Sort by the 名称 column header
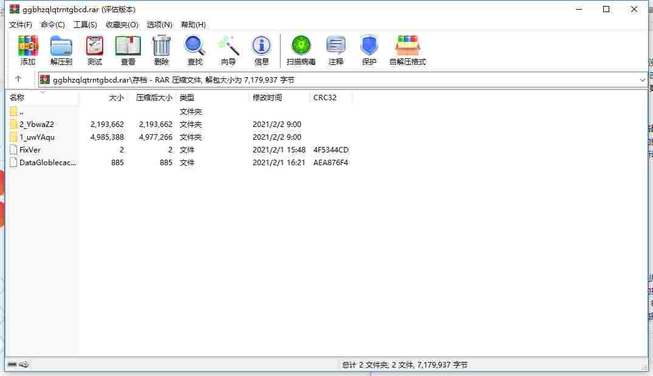This screenshot has width=653, height=376. [43, 97]
